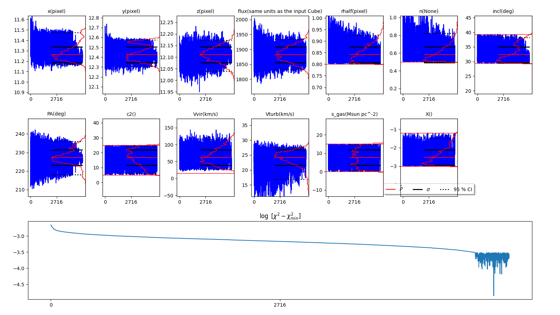
Task: Select the rhalf(pixel) chain panel
Action: coord(354,55)
